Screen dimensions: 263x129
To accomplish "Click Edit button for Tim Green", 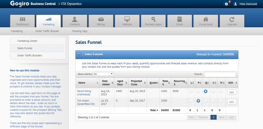I will click(231, 102).
